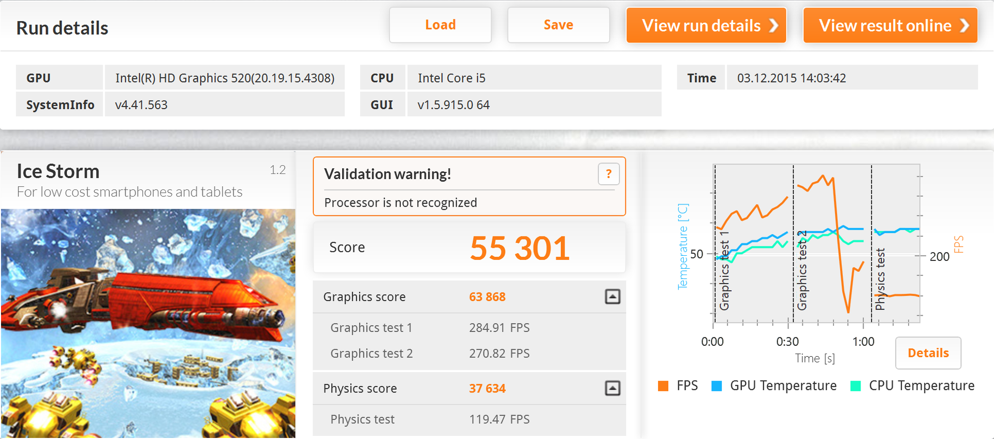Click the Ice Storm preview image
The image size is (994, 439).
tap(148, 323)
